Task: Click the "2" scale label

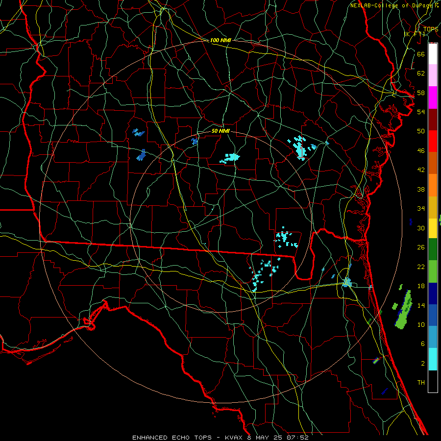Action: coord(422,364)
